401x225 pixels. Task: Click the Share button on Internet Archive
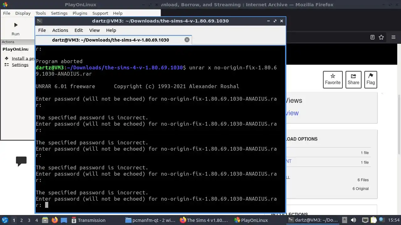tap(353, 79)
